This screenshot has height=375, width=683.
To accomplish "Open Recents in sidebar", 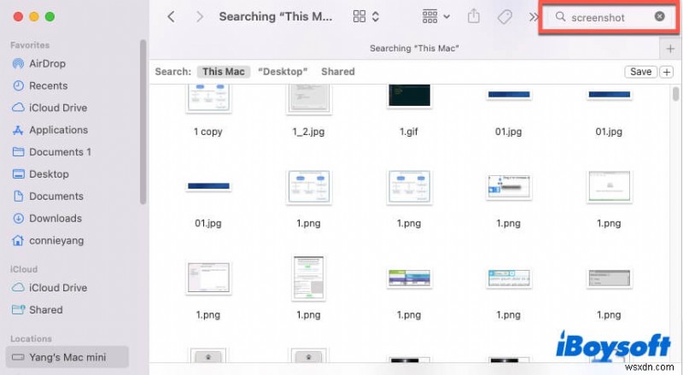I will tap(39, 85).
